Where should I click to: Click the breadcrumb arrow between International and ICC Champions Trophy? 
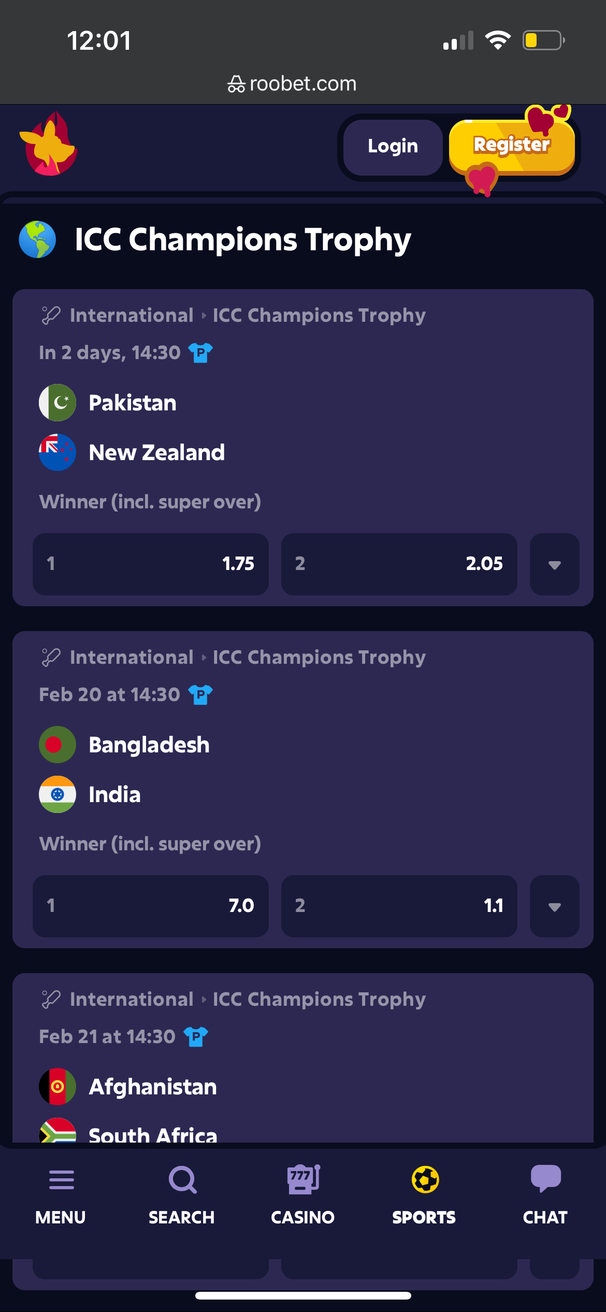(x=203, y=315)
